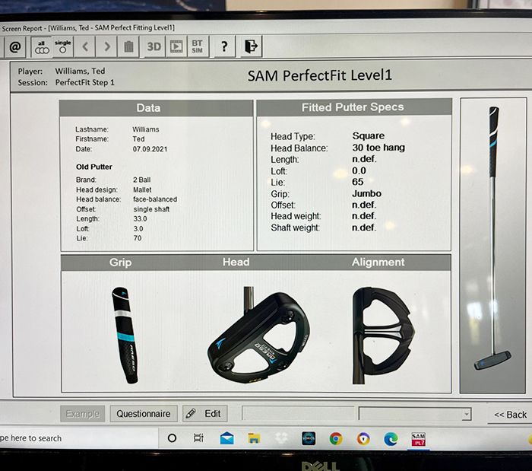Open the empty combo box dropdown arrow
The width and height of the screenshot is (532, 471).
467,414
